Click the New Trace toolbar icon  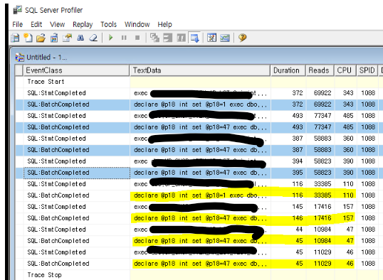tap(15, 38)
